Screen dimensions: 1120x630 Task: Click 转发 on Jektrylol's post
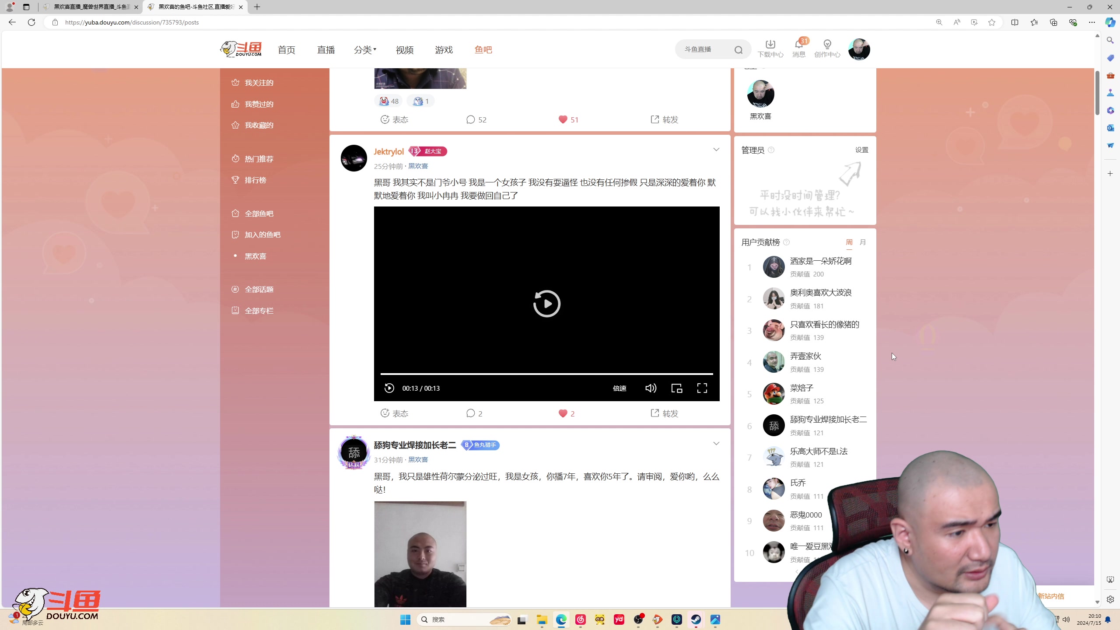point(664,413)
